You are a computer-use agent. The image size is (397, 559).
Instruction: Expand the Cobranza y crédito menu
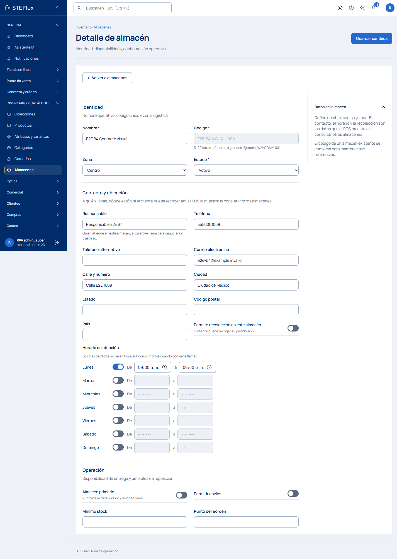[33, 92]
